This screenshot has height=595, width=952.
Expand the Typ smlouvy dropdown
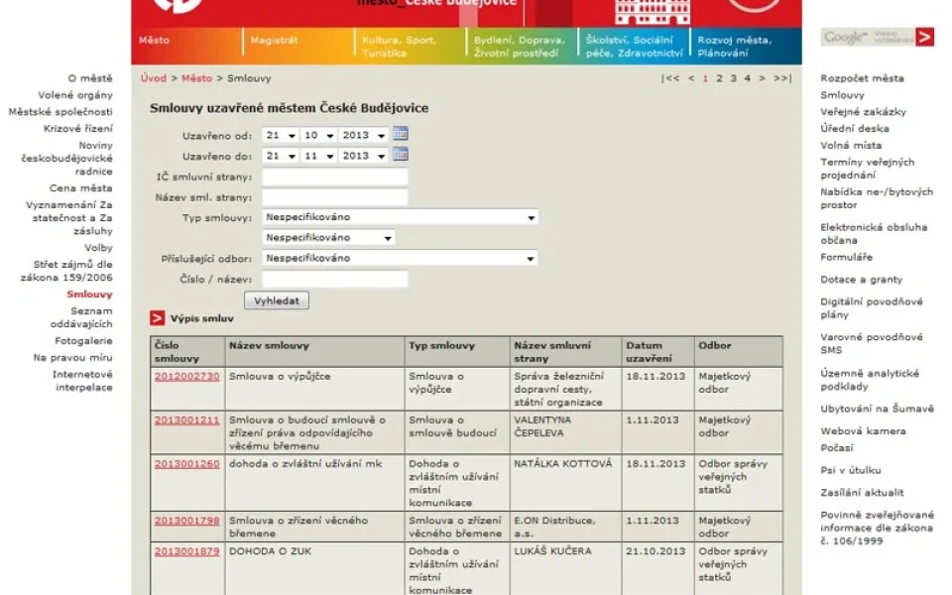400,217
